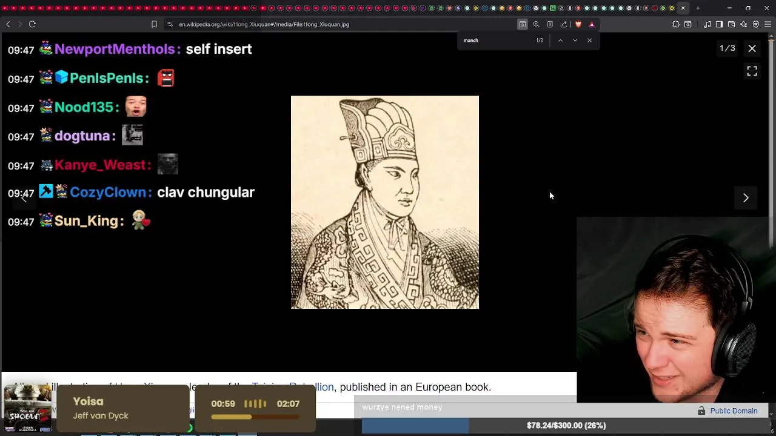Click the face emote after Nood135
This screenshot has height=436, width=776.
point(136,107)
